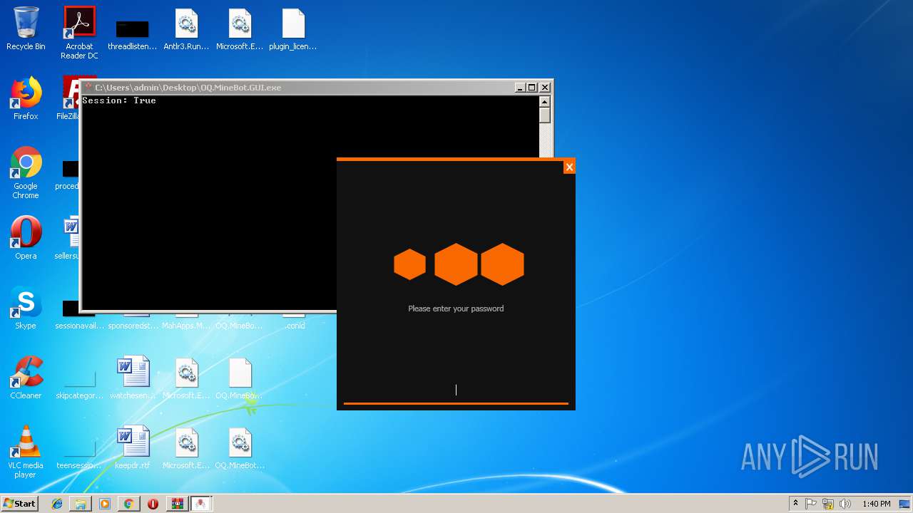The height and width of the screenshot is (513, 913).
Task: Select the Antlr3.Run file icon
Action: [186, 30]
